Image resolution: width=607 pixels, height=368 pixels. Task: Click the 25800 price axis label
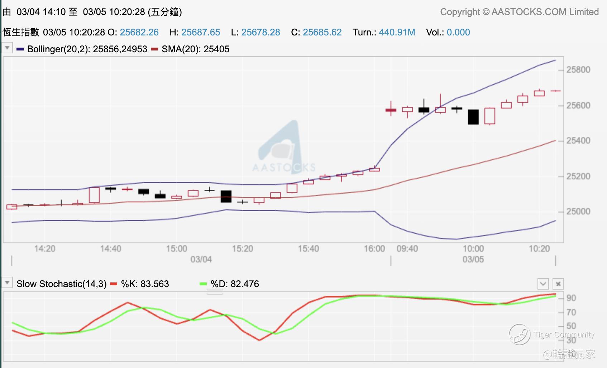tap(578, 69)
